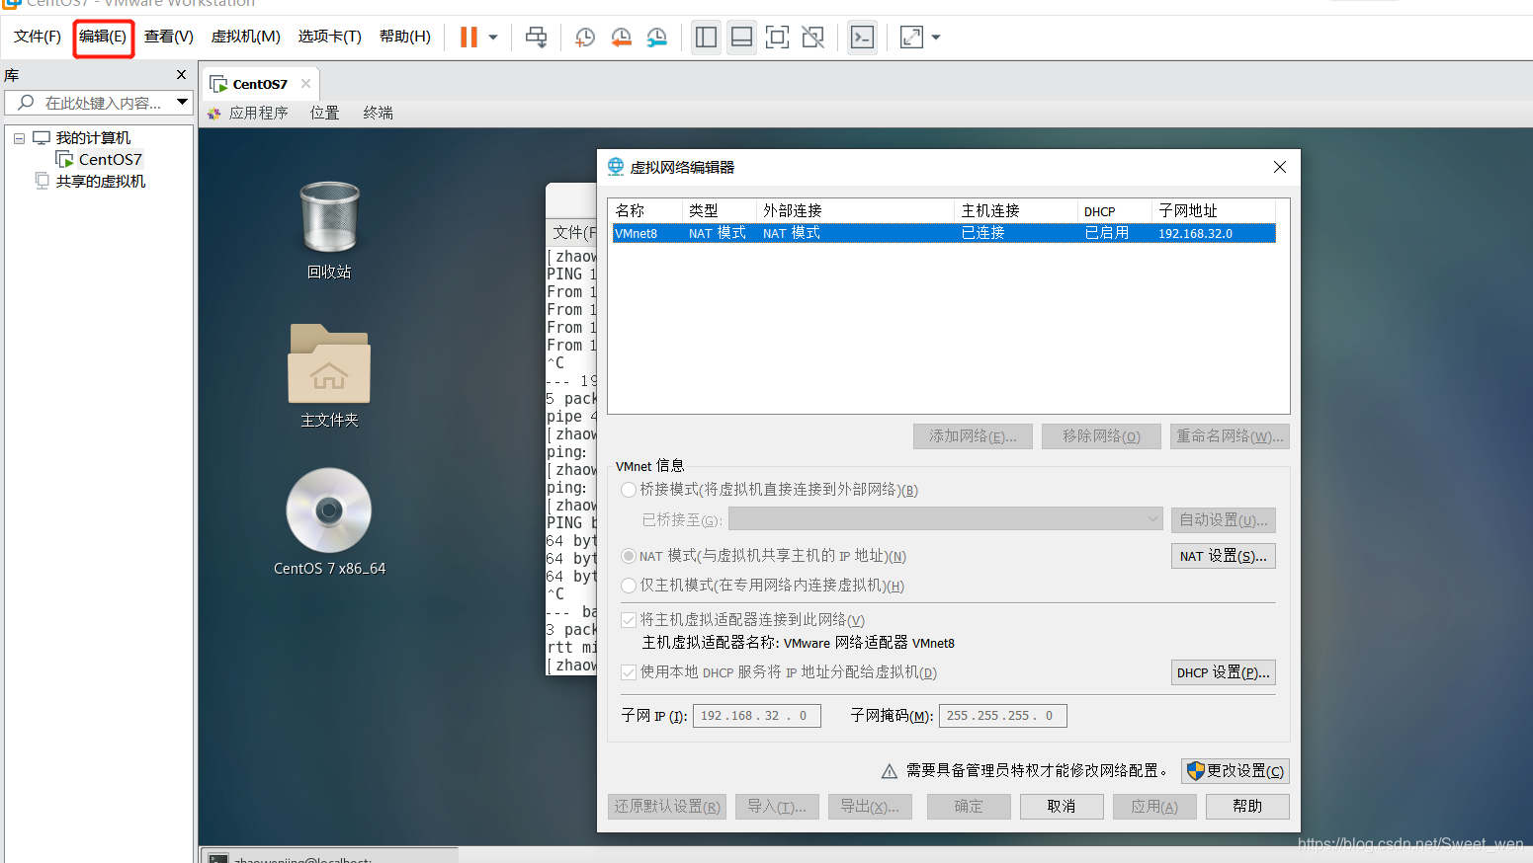Open the 查看(V) menu
Screen dimensions: 1533x863
click(x=168, y=37)
